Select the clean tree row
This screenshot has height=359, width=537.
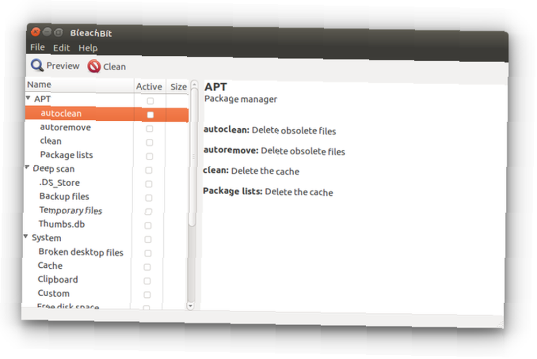(106, 141)
